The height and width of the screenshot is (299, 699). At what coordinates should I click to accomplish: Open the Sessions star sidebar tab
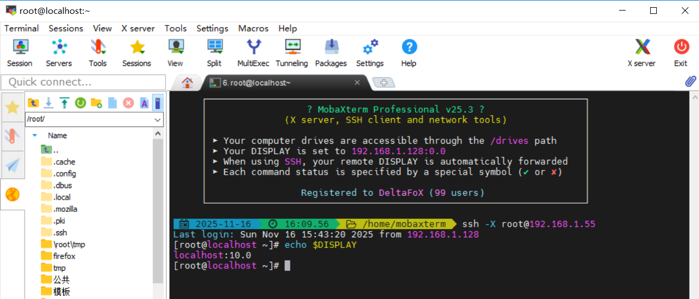[x=12, y=108]
